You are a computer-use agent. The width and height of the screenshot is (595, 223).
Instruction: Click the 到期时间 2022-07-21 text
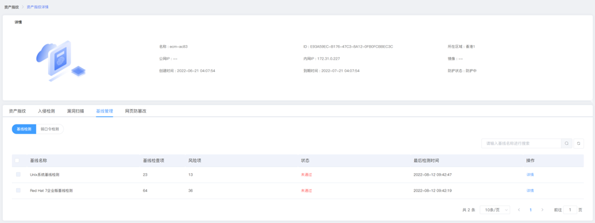331,71
